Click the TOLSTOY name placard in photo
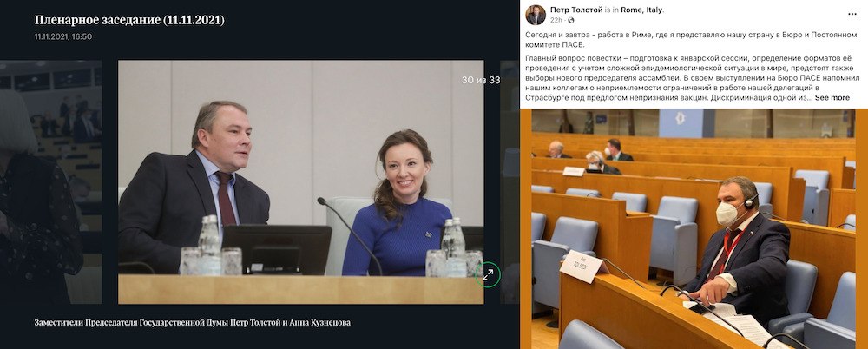The width and height of the screenshot is (868, 349). 582,266
